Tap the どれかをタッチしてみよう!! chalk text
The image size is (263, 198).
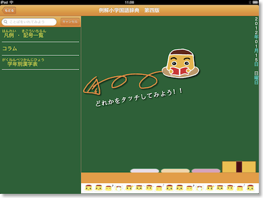coord(139,98)
